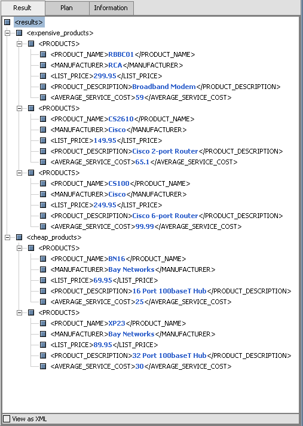Click the icon beside LIST_PRICE 69.95
The image size is (303, 426).
tap(43, 280)
